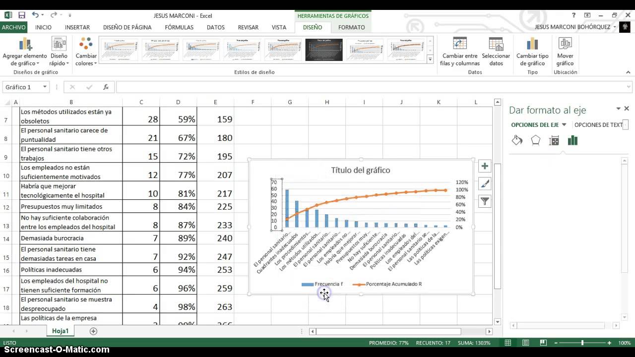Open ribbon display options icon

[x=587, y=15]
